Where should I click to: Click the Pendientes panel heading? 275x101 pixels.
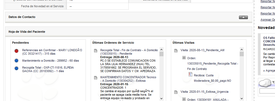(21, 43)
